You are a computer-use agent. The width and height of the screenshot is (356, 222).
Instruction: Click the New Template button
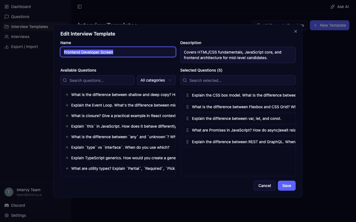329,25
